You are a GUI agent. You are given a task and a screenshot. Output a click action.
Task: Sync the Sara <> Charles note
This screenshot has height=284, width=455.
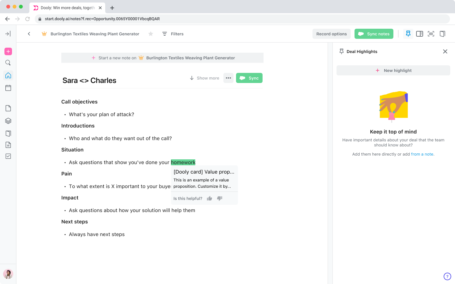[x=249, y=78]
